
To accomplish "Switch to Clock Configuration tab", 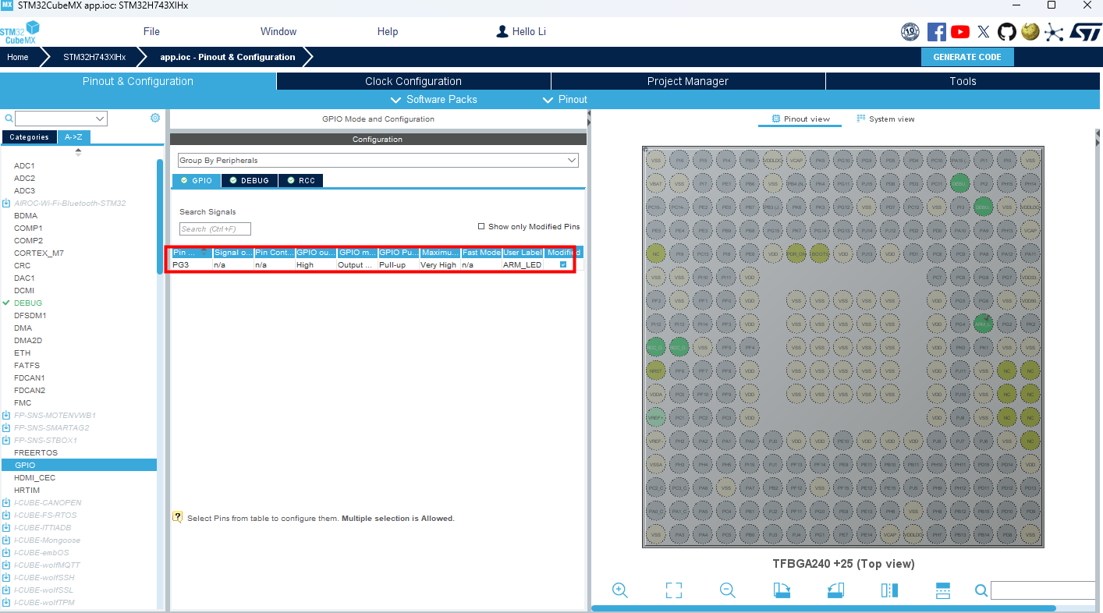I will click(413, 81).
